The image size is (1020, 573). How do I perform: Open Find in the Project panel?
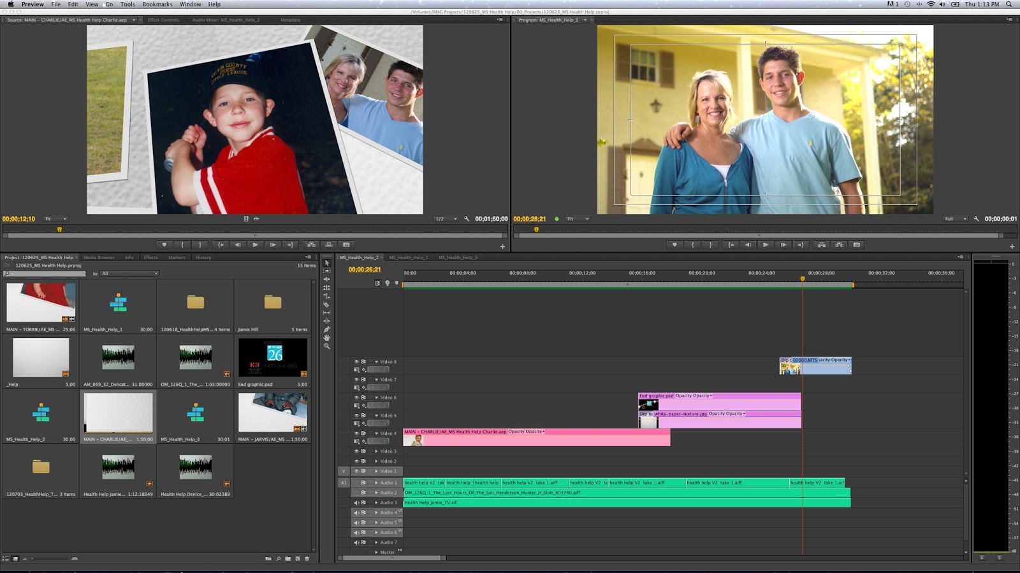point(278,558)
